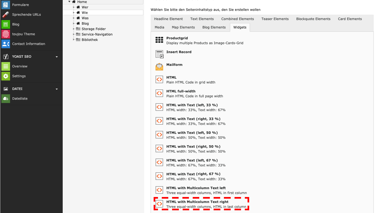This screenshot has height=213, width=380.
Task: Select the Insert Record element
Action: pos(179,52)
